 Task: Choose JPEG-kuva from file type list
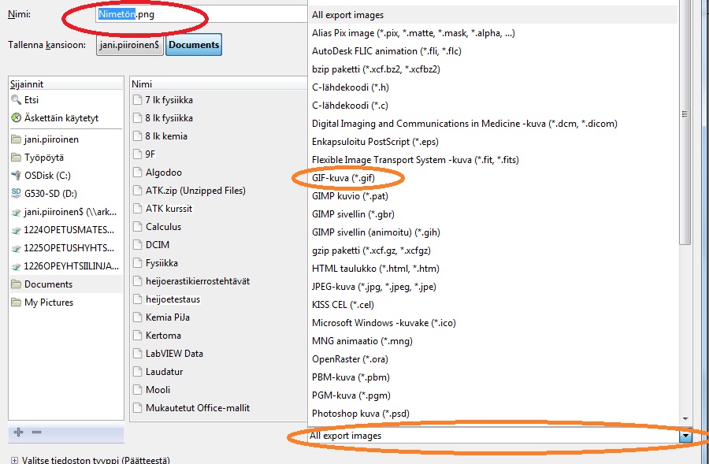click(x=373, y=287)
